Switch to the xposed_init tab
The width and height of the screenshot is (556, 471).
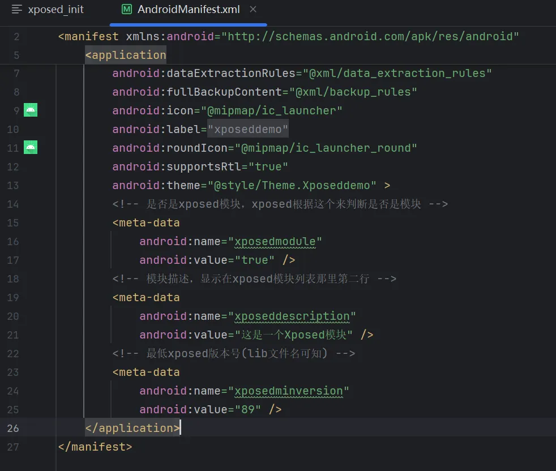tap(55, 10)
